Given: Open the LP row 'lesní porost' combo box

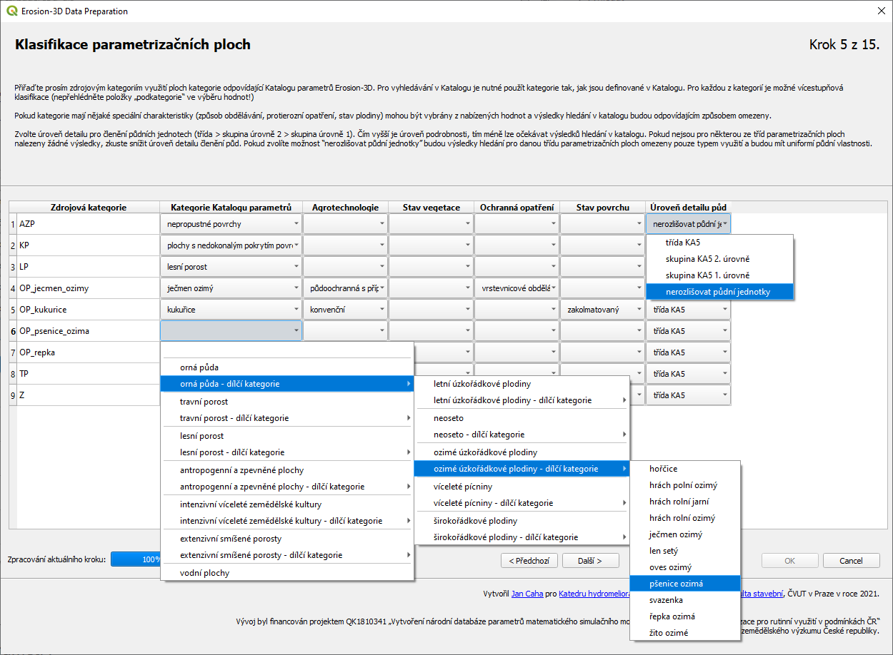Looking at the screenshot, I should (x=231, y=267).
